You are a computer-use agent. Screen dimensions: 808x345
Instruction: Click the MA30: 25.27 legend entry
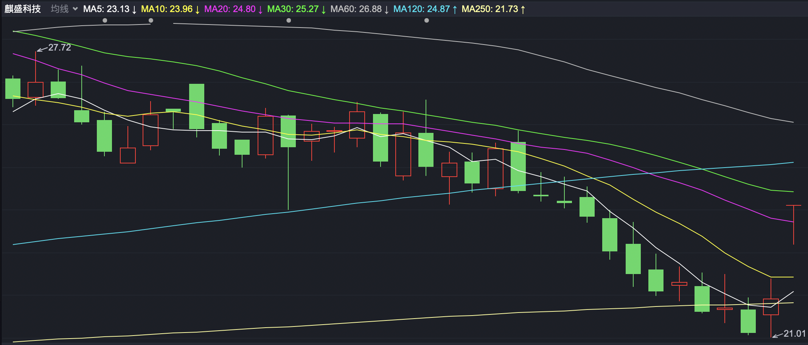(297, 9)
